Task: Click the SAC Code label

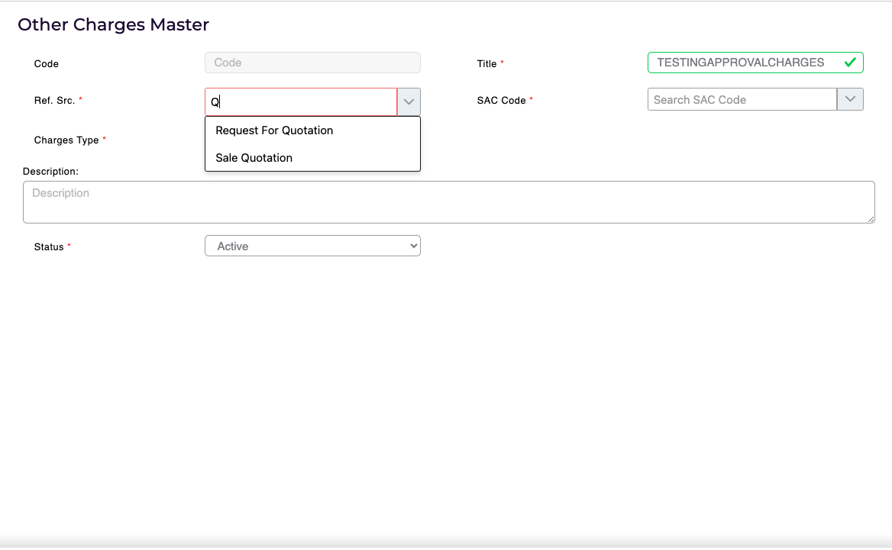Action: pos(501,101)
